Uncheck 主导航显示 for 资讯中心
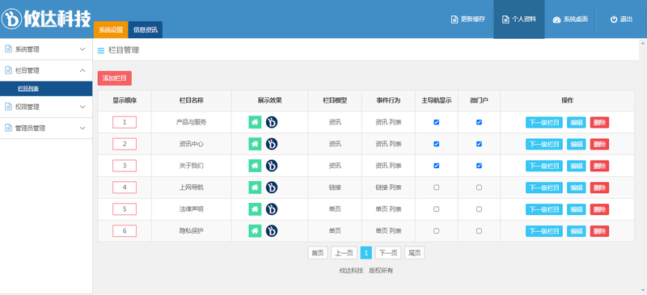Viewport: 647px width, 295px height. click(437, 144)
